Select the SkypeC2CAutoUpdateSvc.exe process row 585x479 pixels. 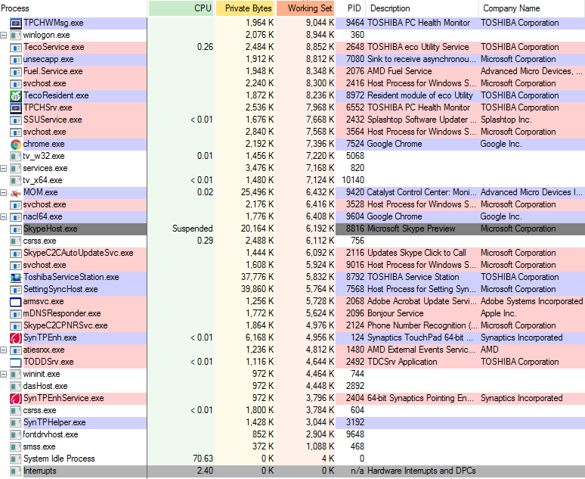pyautogui.click(x=292, y=253)
